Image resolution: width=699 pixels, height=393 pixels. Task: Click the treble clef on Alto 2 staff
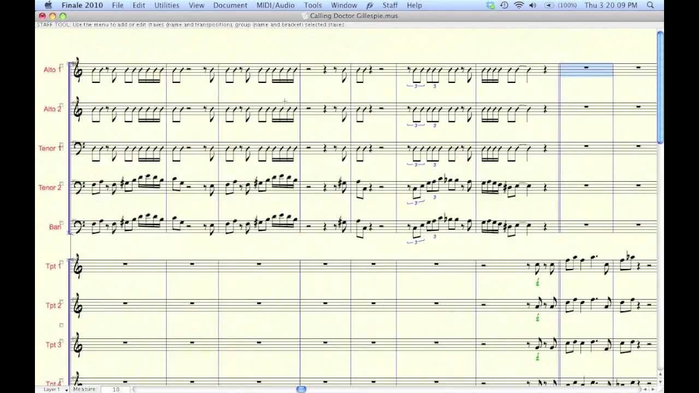tap(78, 109)
